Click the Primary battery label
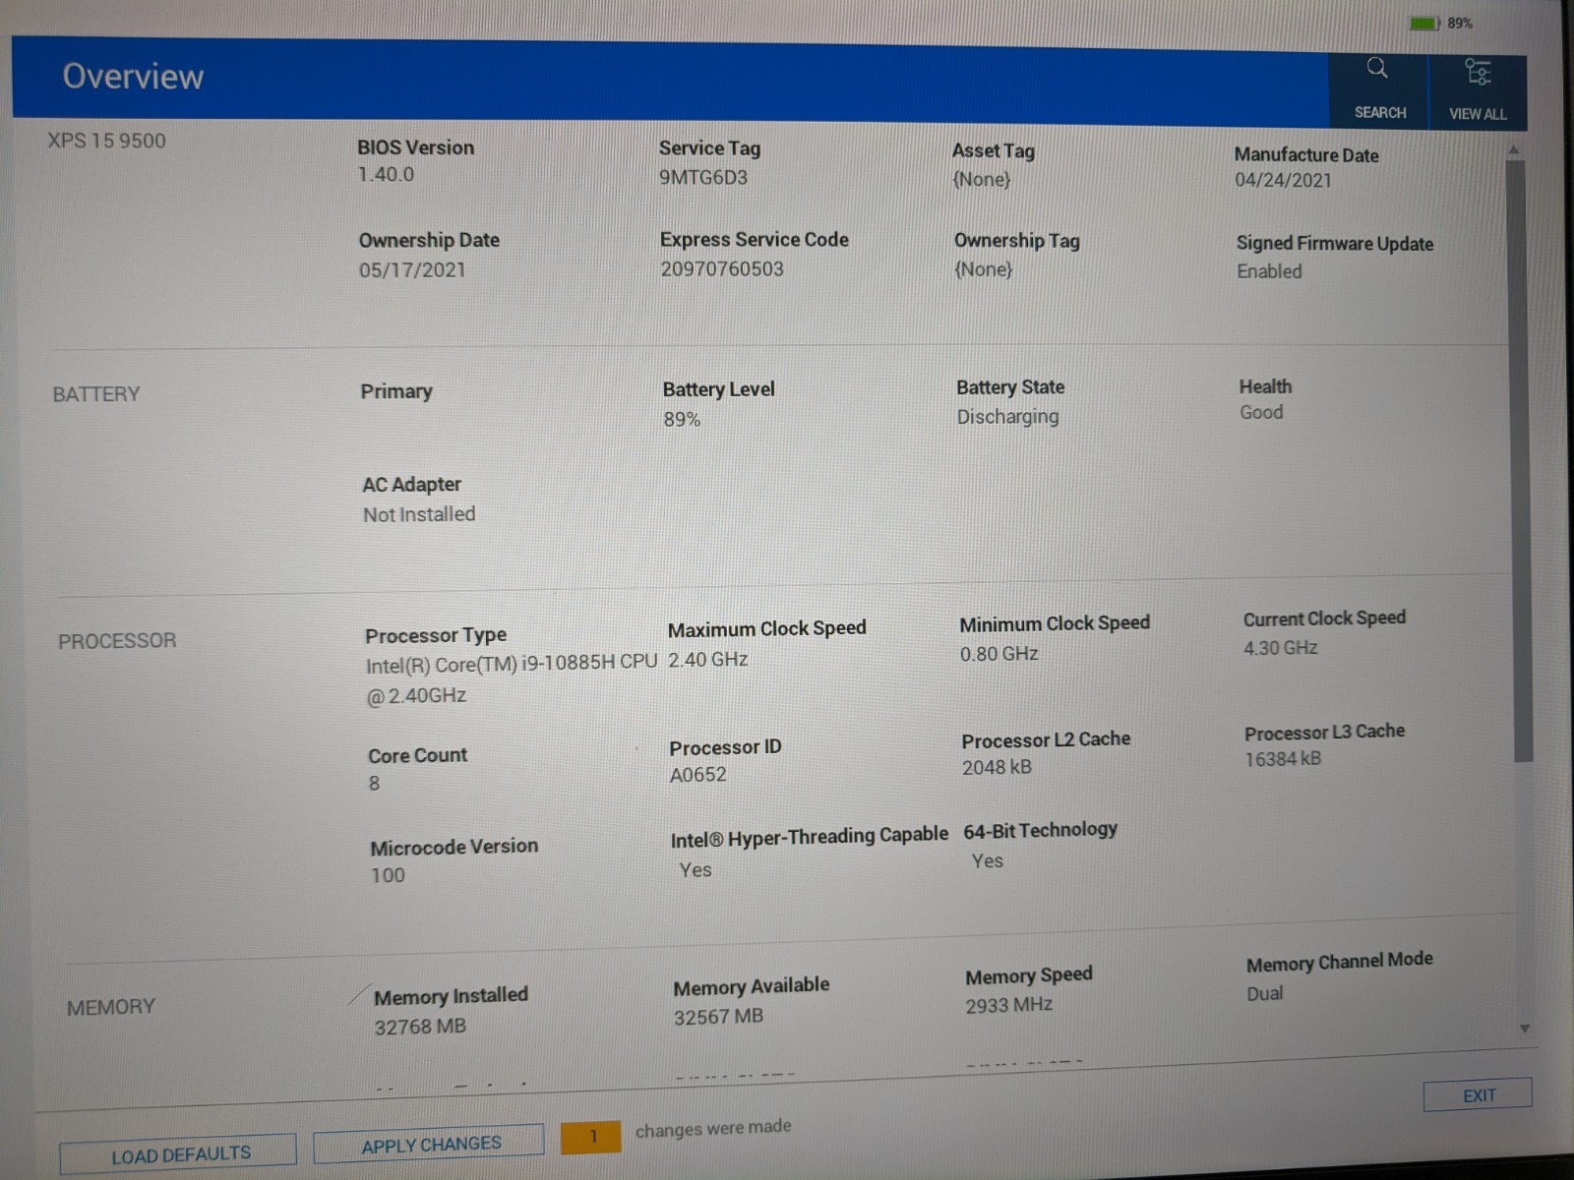Screen dimensions: 1574x1180 395,391
